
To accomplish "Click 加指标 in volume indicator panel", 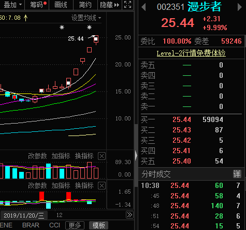I will pyautogui.click(x=61, y=156).
